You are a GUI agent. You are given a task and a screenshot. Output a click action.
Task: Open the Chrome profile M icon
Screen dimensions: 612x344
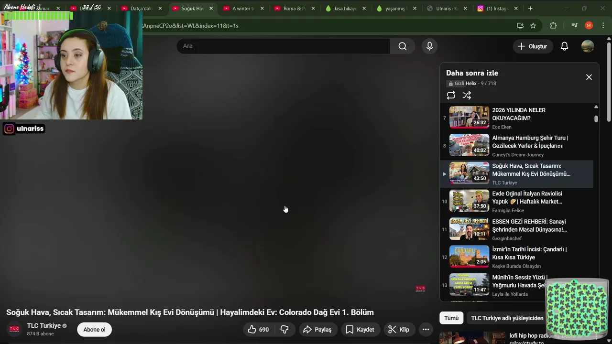(589, 25)
